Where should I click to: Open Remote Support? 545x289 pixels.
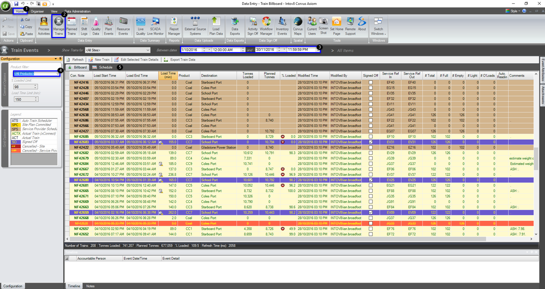(350, 26)
